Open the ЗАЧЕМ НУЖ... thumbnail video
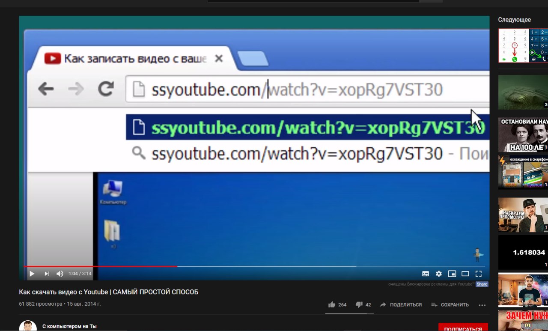The width and height of the screenshot is (548, 331). pyautogui.click(x=523, y=321)
